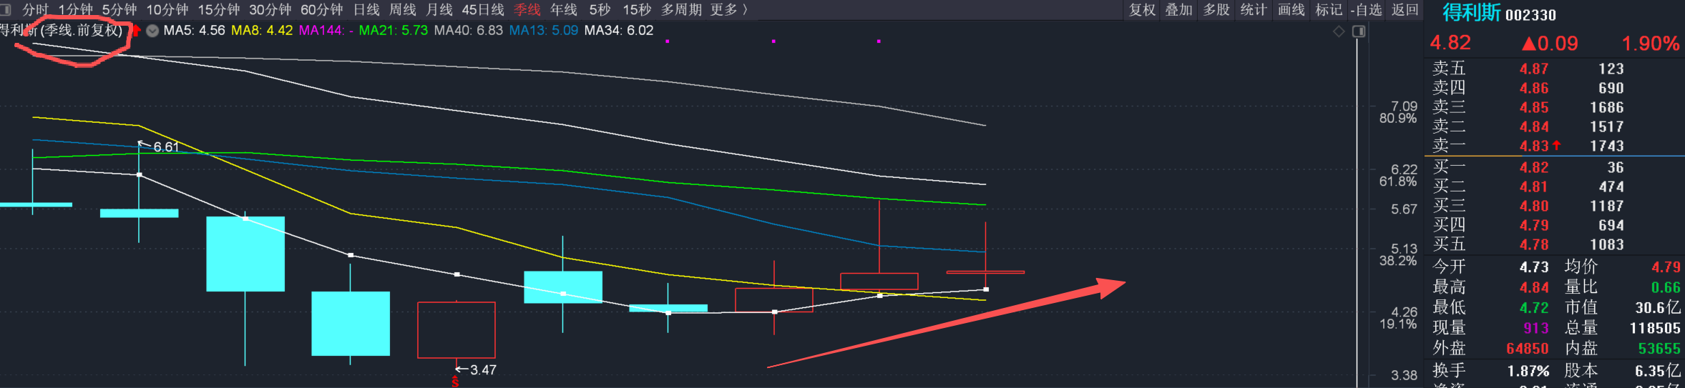Select the 5秒 period tab

click(x=600, y=9)
